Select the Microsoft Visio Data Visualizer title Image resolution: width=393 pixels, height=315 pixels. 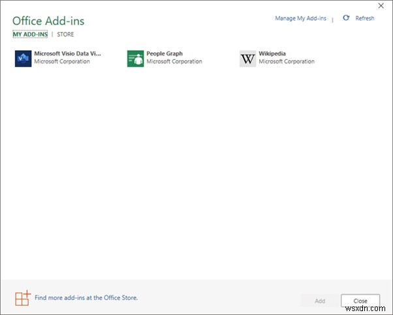(x=67, y=53)
